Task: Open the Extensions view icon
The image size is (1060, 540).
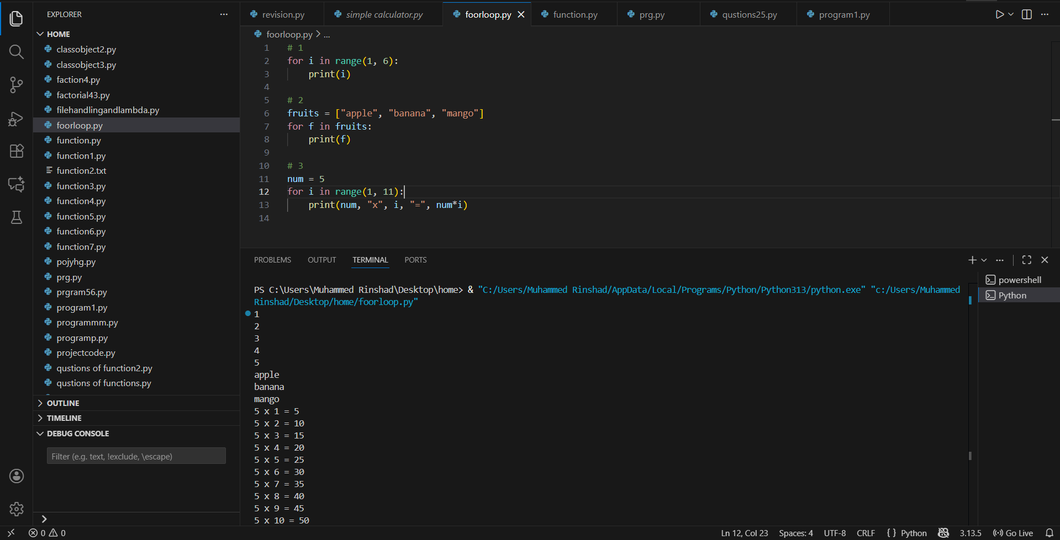Action: 16,151
